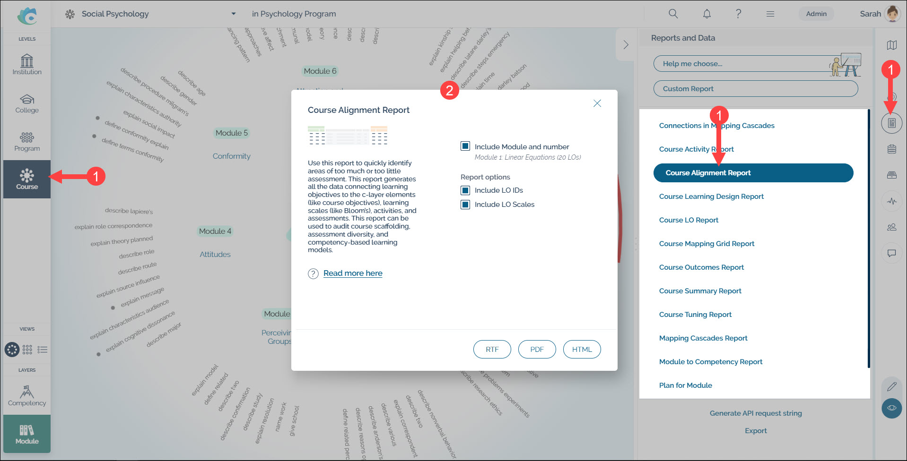Image resolution: width=907 pixels, height=461 pixels.
Task: Follow the Read more here link
Action: 353,273
